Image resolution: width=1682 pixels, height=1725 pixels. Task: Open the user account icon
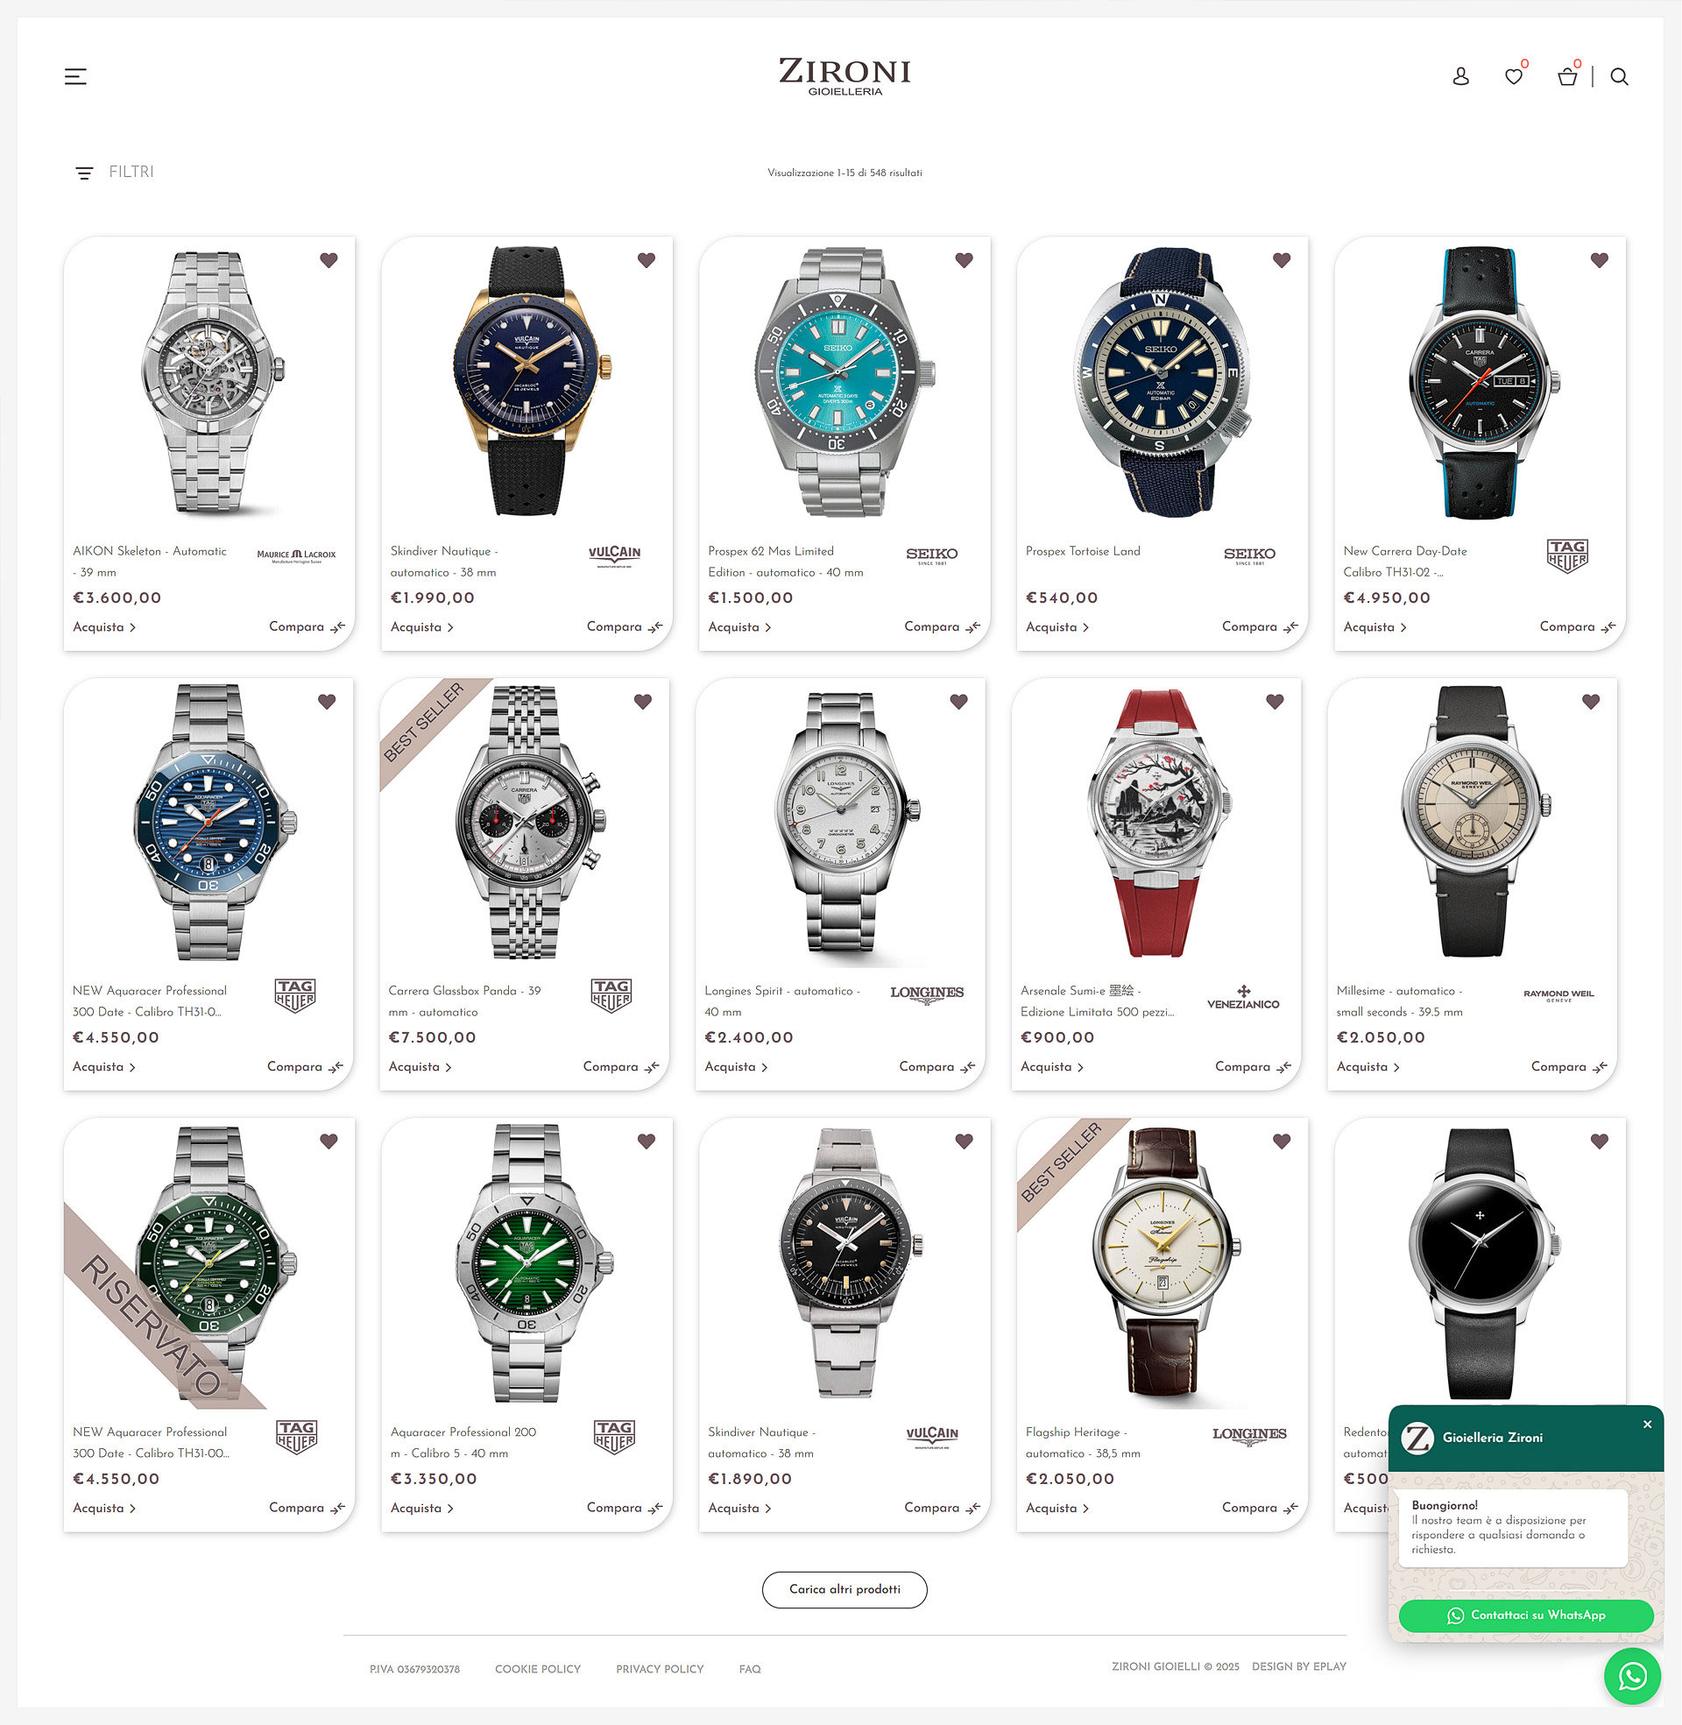pyautogui.click(x=1461, y=77)
